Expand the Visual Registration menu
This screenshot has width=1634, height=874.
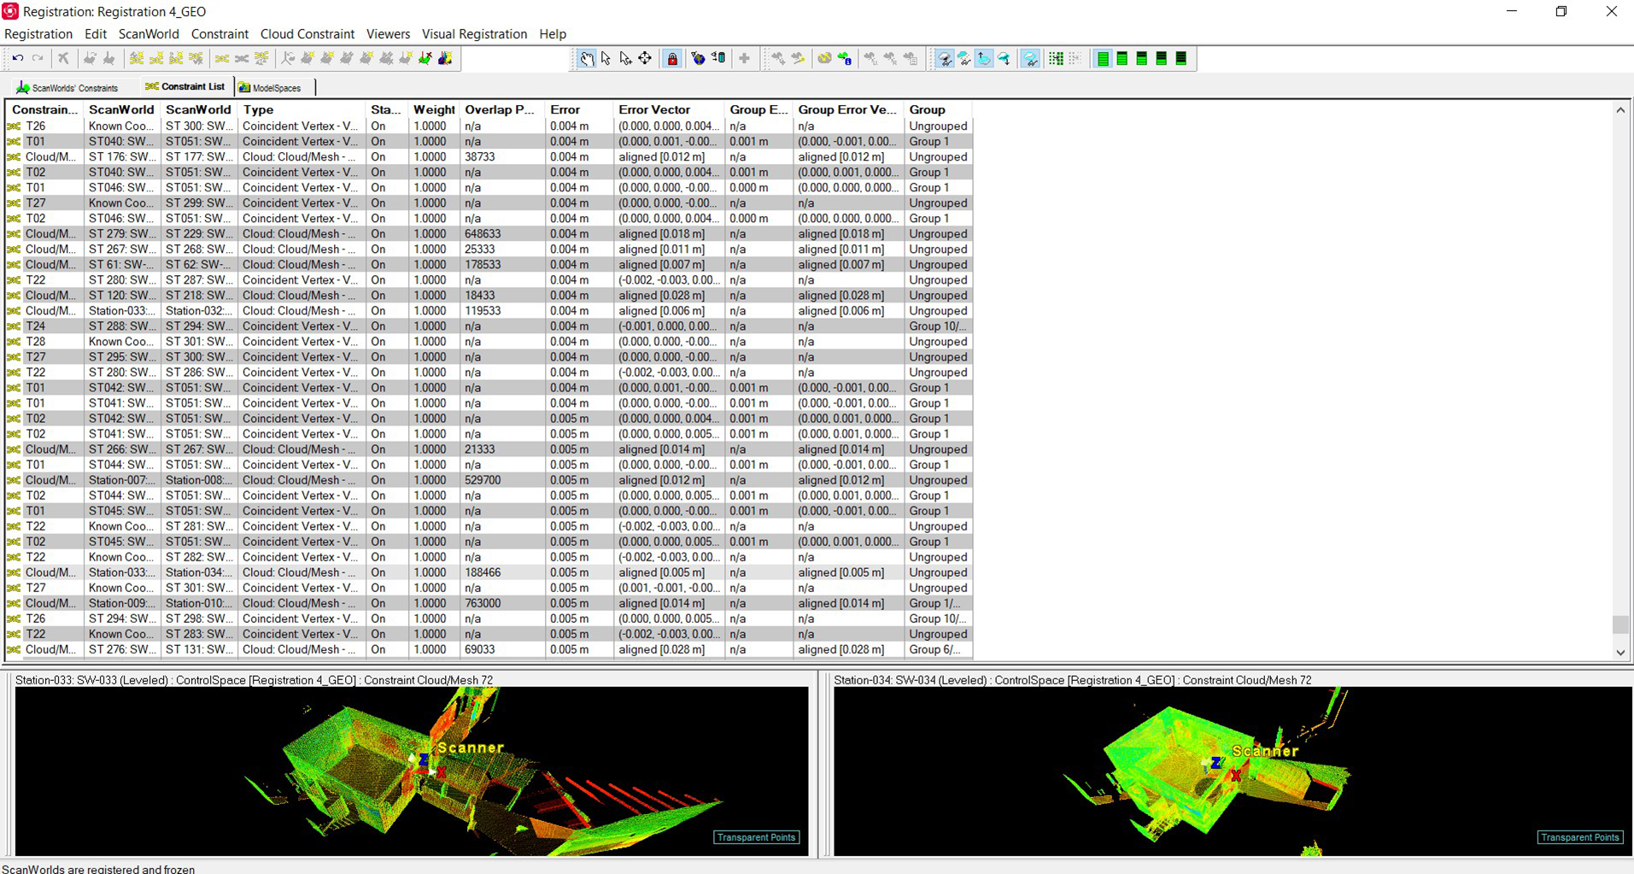pos(474,34)
